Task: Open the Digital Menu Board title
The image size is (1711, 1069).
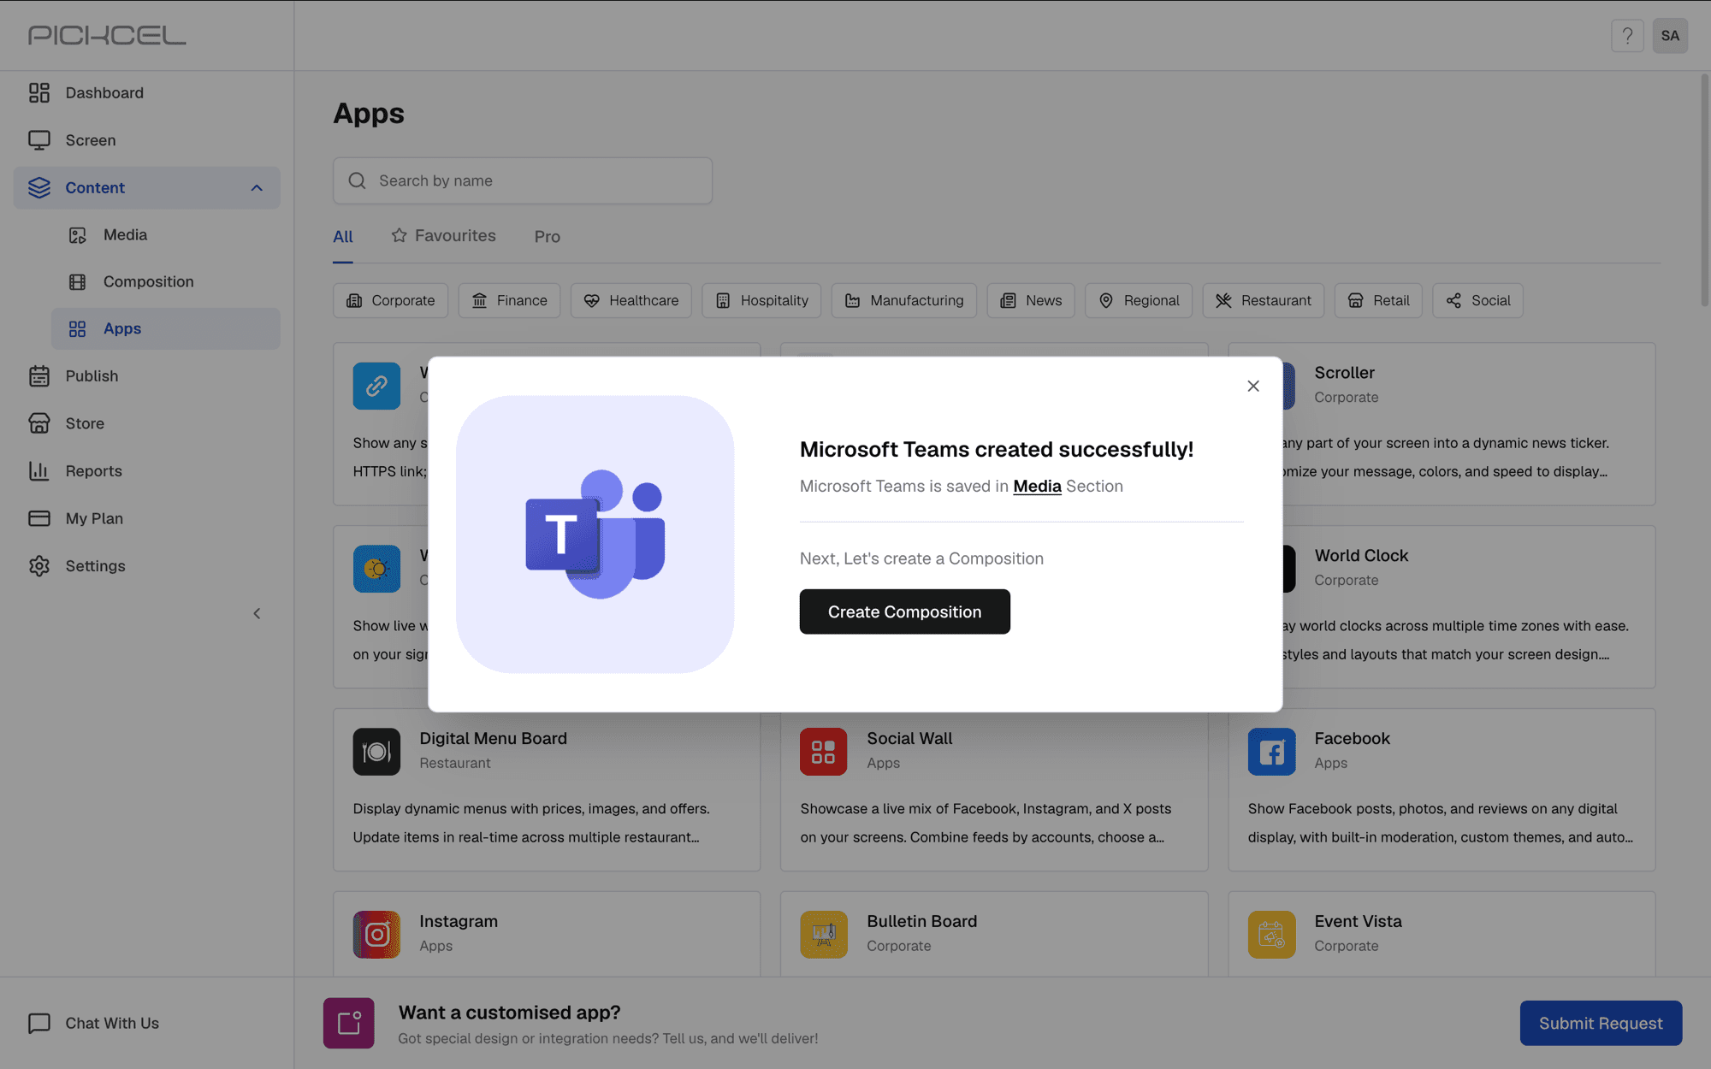Action: 493,738
